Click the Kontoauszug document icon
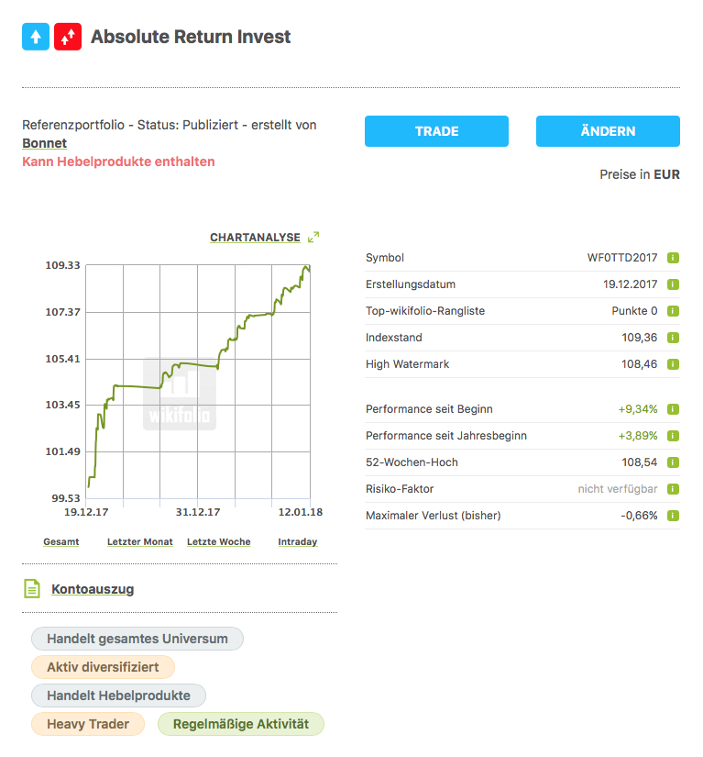The height and width of the screenshot is (757, 703). tap(32, 589)
